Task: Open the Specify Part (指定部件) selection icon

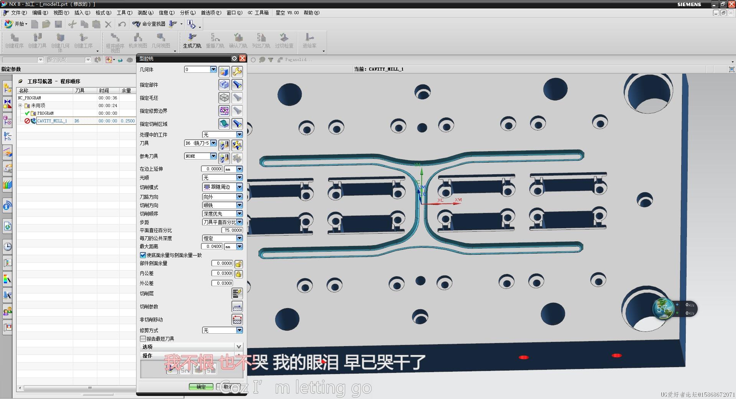Action: click(224, 85)
